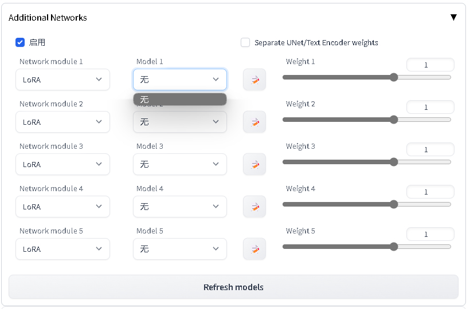Open the Model 5 dropdown
Image resolution: width=470 pixels, height=309 pixels.
tap(180, 249)
